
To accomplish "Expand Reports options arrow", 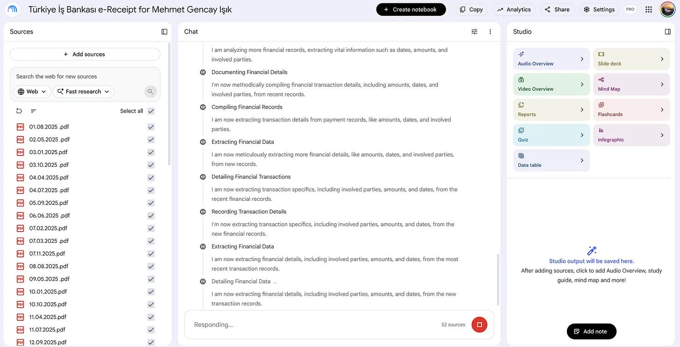I will pos(582,110).
